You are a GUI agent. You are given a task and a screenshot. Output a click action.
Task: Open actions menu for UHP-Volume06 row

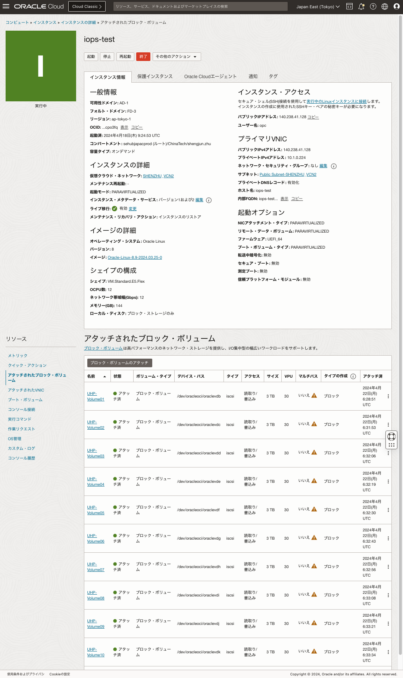[388, 538]
